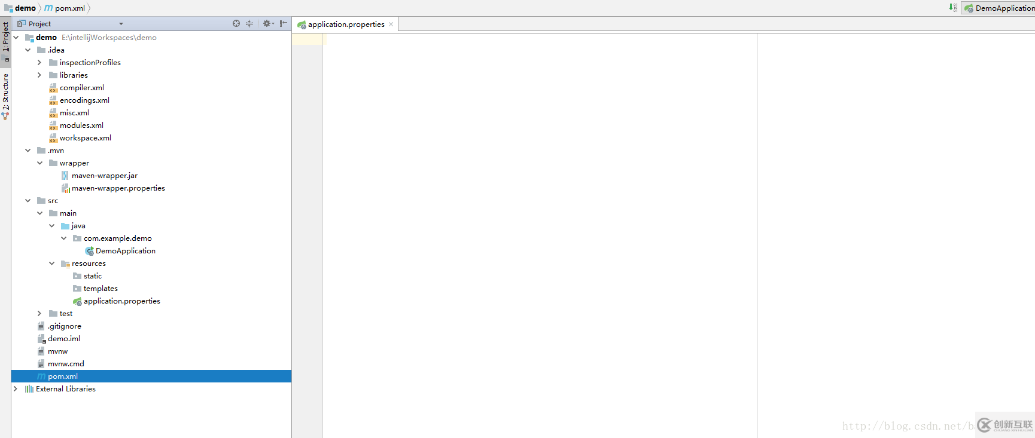Click the pom.xml Maven icon in tree
This screenshot has width=1035, height=438.
(41, 376)
